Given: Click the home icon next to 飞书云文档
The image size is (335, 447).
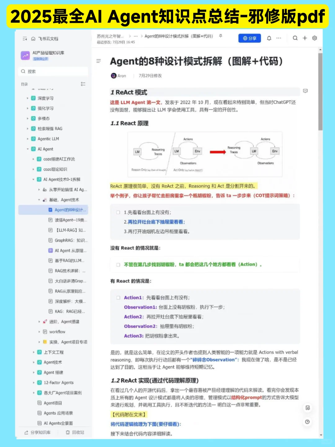Looking at the screenshot, I should click(x=33, y=39).
